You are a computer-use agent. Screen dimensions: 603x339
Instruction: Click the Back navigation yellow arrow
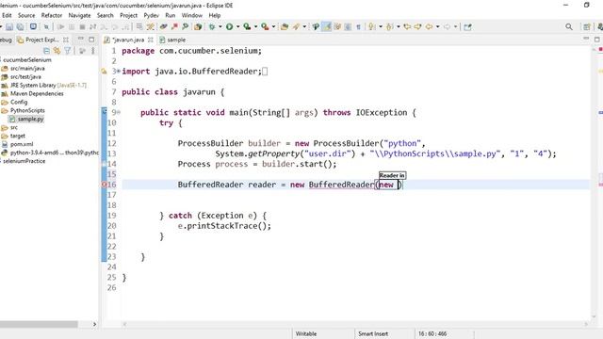click(429, 27)
